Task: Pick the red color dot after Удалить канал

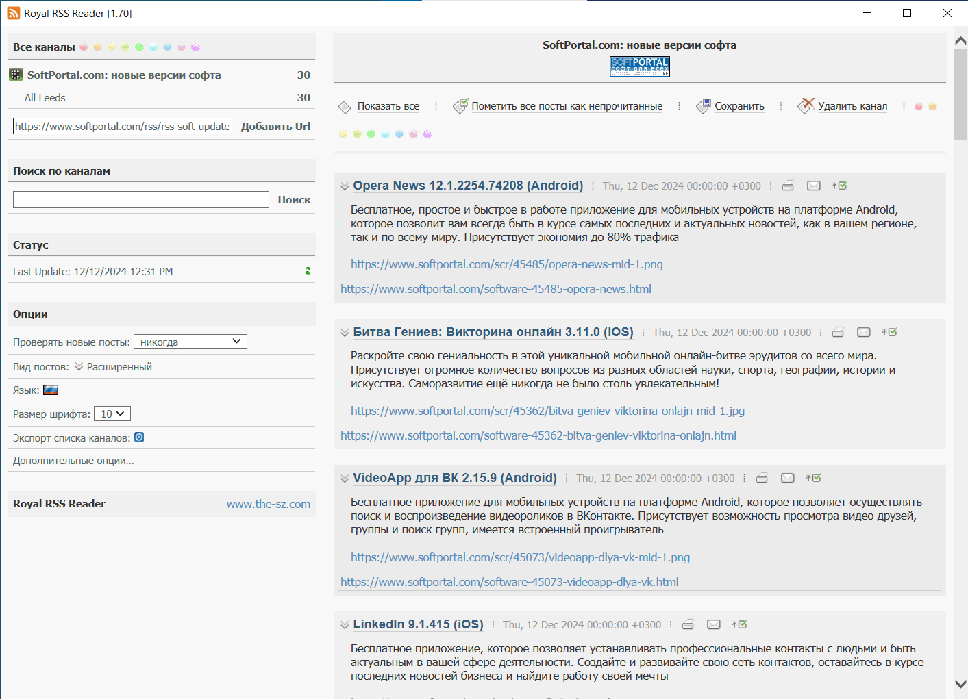Action: coord(919,107)
